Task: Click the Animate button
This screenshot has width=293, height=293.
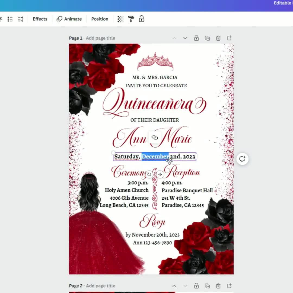Action: click(69, 19)
